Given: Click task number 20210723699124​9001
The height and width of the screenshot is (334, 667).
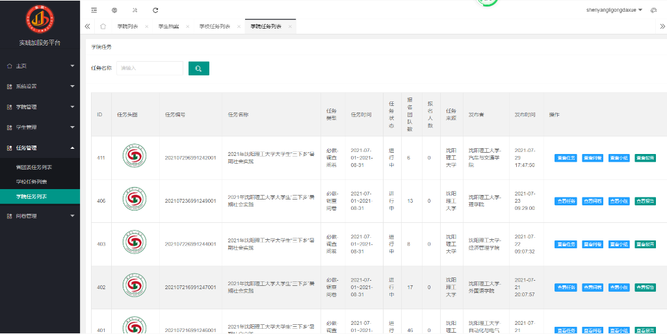Looking at the screenshot, I should 190,201.
